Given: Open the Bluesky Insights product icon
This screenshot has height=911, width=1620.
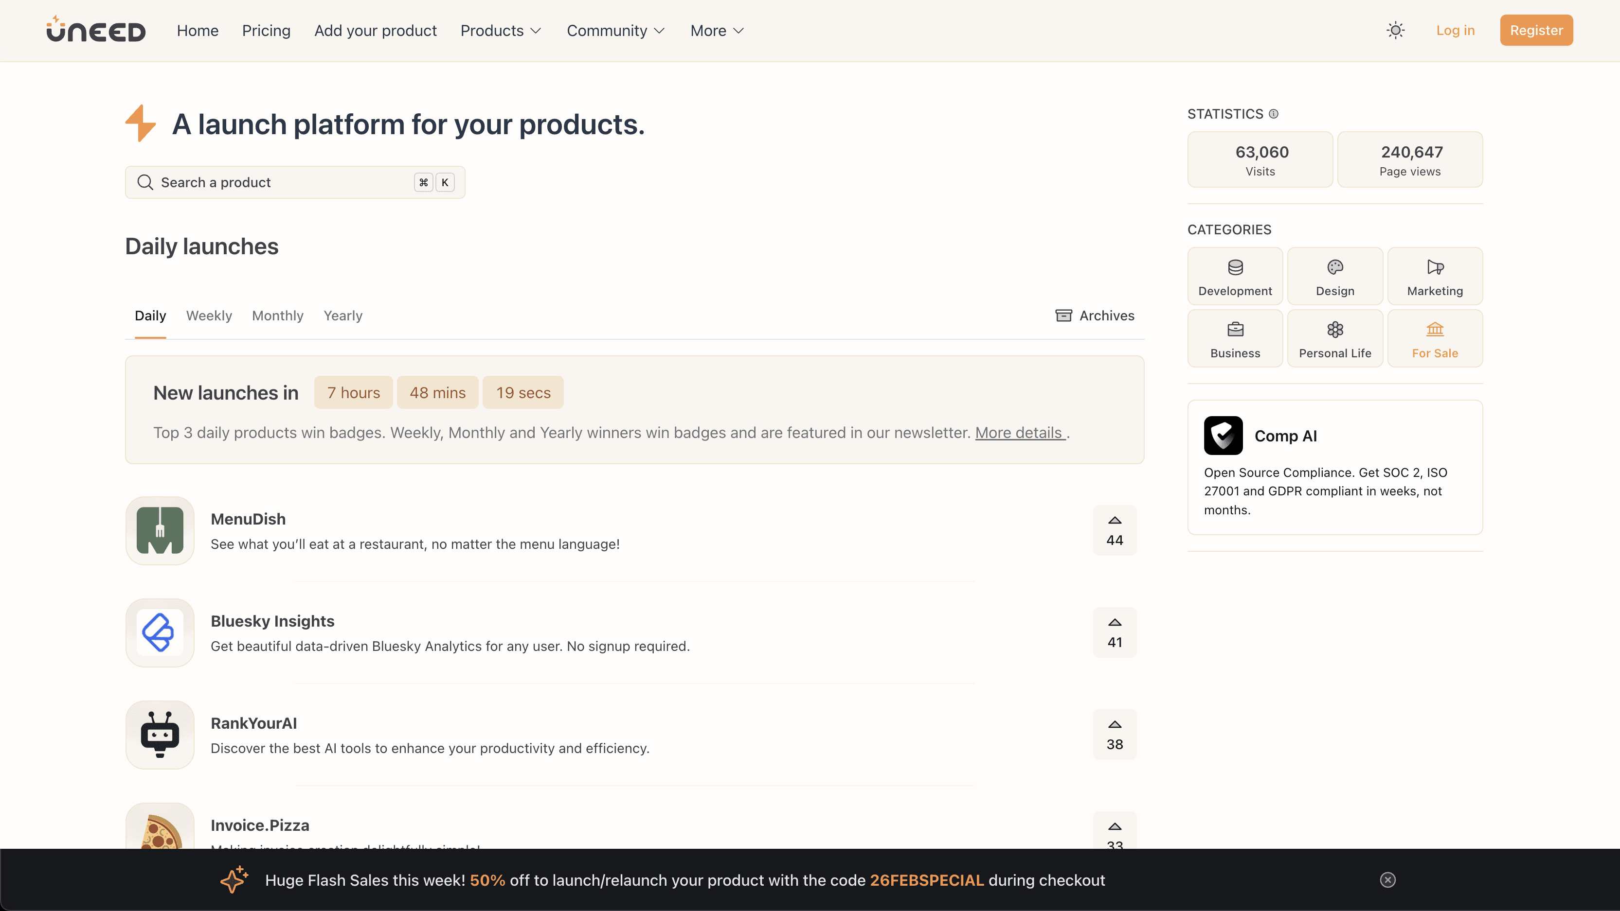Looking at the screenshot, I should 160,632.
